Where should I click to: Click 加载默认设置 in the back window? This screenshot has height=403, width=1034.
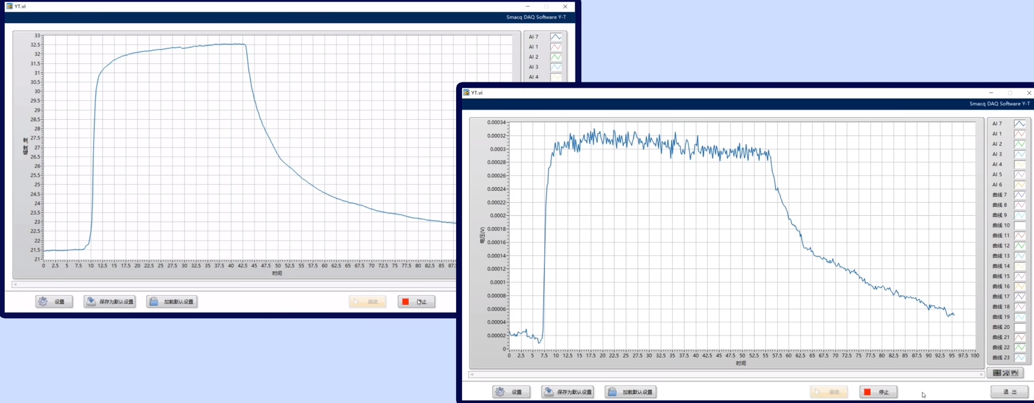pyautogui.click(x=172, y=302)
